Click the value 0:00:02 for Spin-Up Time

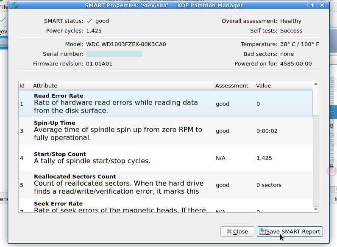tap(267, 131)
